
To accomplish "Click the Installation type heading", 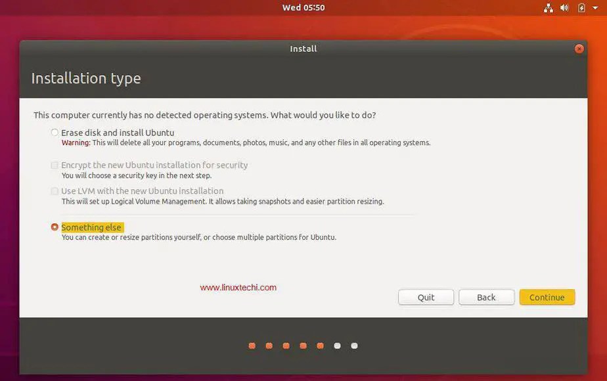I will tap(86, 79).
